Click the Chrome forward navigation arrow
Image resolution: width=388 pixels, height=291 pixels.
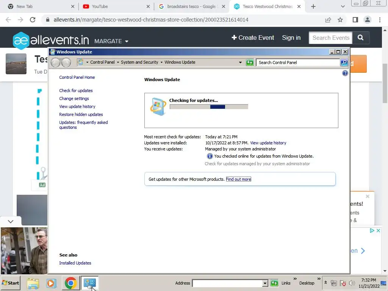(x=20, y=20)
